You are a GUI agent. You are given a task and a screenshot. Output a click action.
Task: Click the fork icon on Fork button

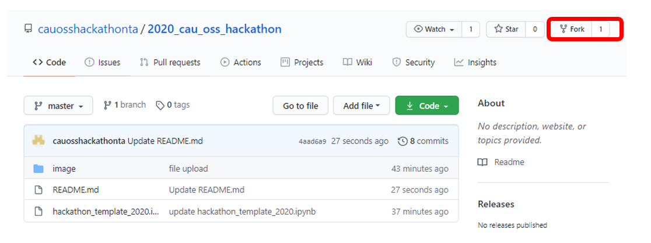(x=563, y=29)
